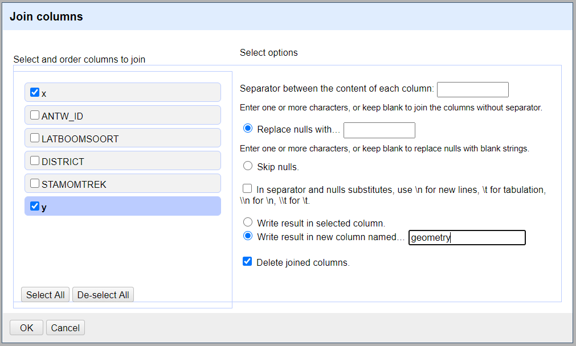This screenshot has width=576, height=346.
Task: Cancel the Join columns dialog
Action: (66, 328)
